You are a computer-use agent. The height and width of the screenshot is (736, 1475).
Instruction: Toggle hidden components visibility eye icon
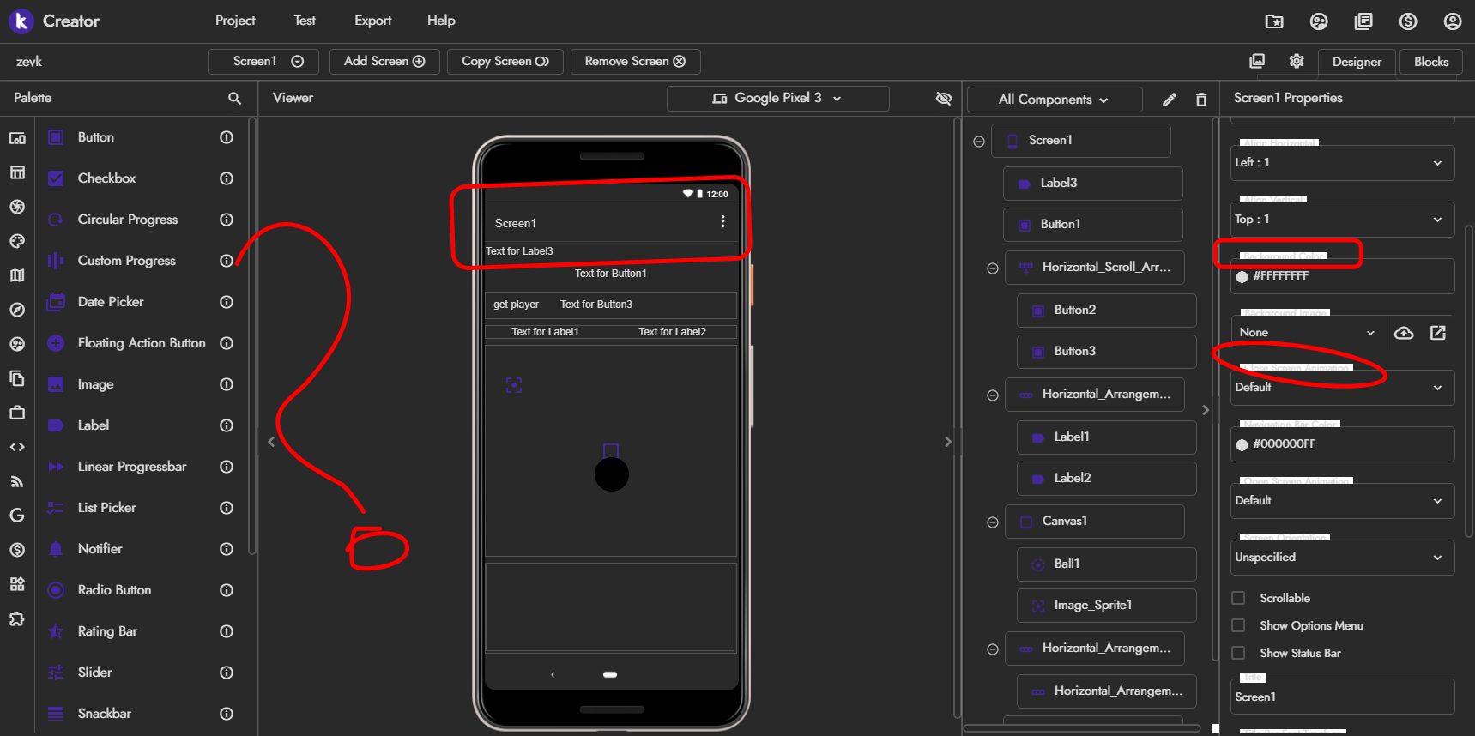click(944, 99)
